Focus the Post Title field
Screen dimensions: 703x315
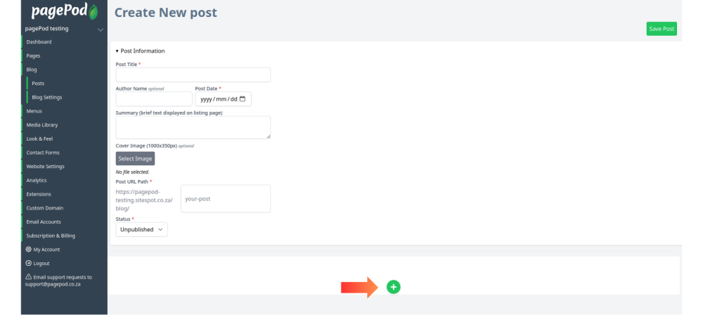[193, 75]
